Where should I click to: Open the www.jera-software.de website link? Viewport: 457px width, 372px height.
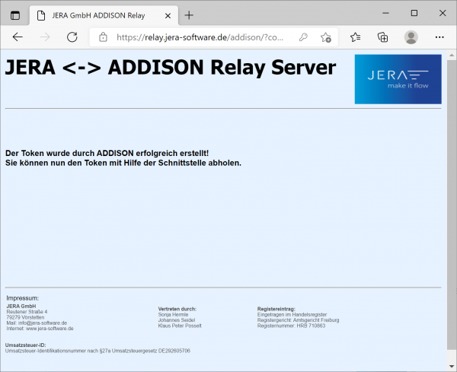(x=50, y=329)
